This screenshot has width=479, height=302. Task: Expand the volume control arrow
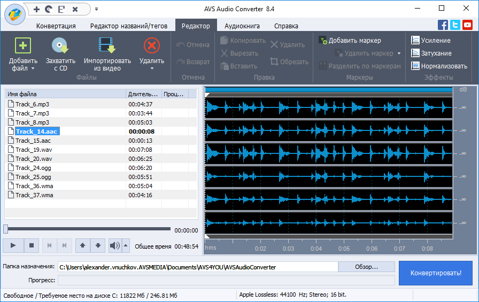pos(126,245)
